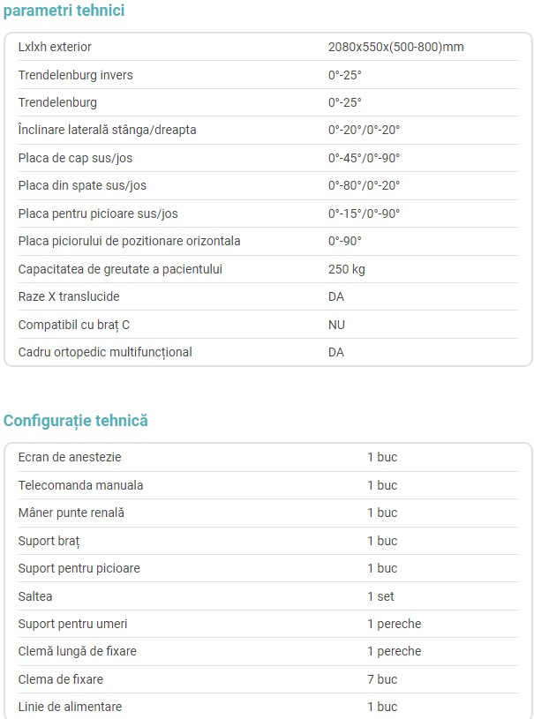Viewport: 534px width, 719px height.
Task: Select the 'Placa din spate sus/jos' row
Action: coord(268,186)
